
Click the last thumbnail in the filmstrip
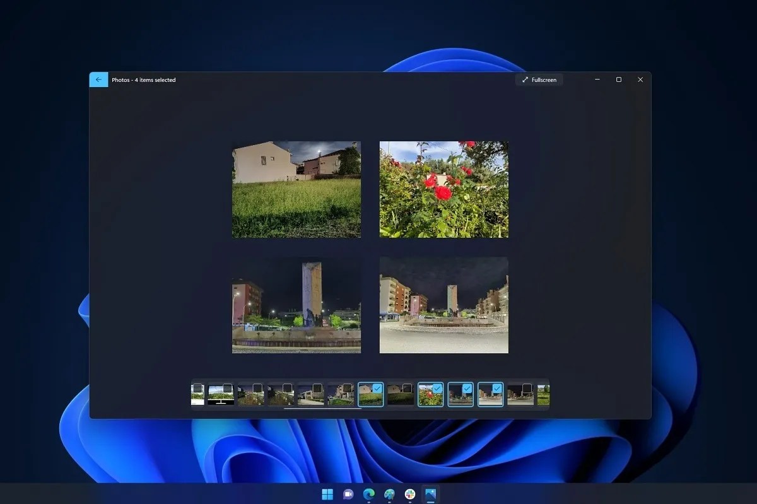(x=544, y=394)
